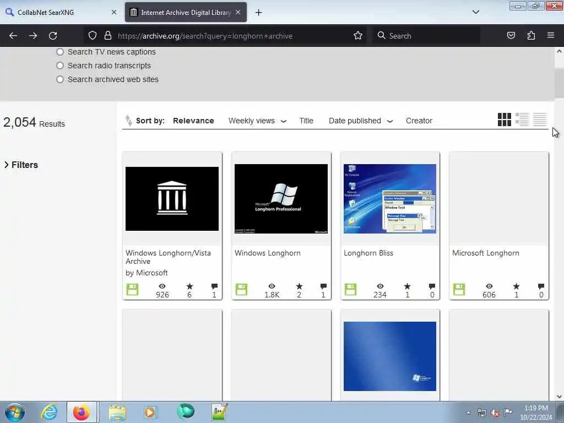Click views eye icon on Windows Longhorn card

(272, 286)
